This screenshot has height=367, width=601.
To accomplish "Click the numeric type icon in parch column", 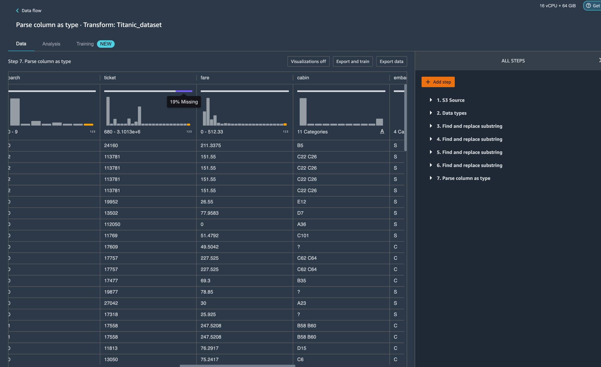I will pyautogui.click(x=92, y=131).
